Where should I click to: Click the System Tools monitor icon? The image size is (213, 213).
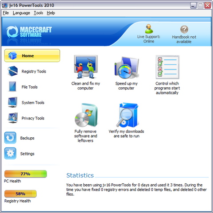12,102
